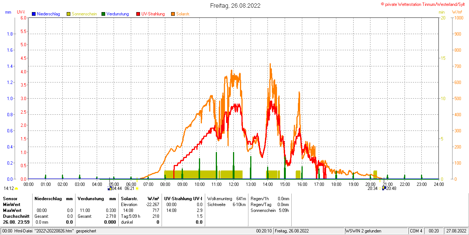Click the 12:00 time axis label

(x=233, y=184)
